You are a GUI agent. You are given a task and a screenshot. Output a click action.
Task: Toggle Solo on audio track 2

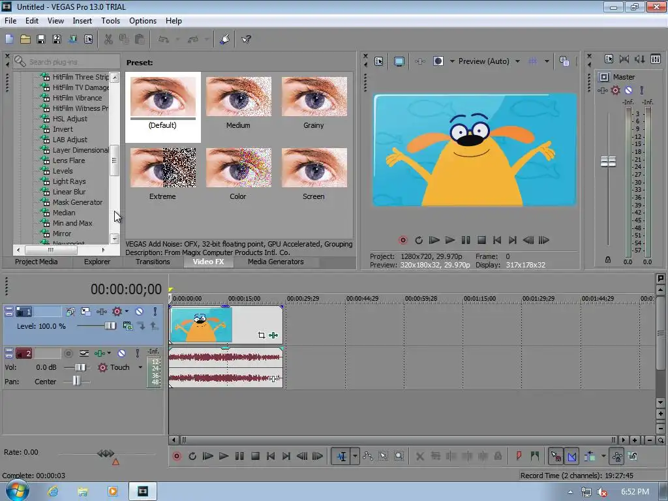[137, 353]
